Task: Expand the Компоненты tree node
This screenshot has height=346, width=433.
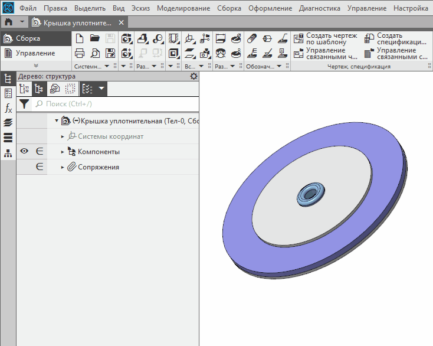Action: click(63, 152)
